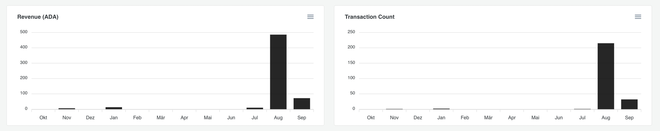The height and width of the screenshot is (131, 660).
Task: Open the Transaction Count chart hamburger menu
Action: click(638, 17)
